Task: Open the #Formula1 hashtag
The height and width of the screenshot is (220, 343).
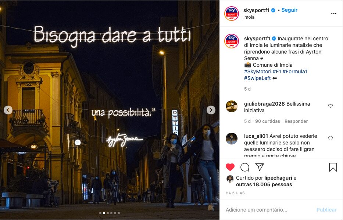Action: click(294, 71)
